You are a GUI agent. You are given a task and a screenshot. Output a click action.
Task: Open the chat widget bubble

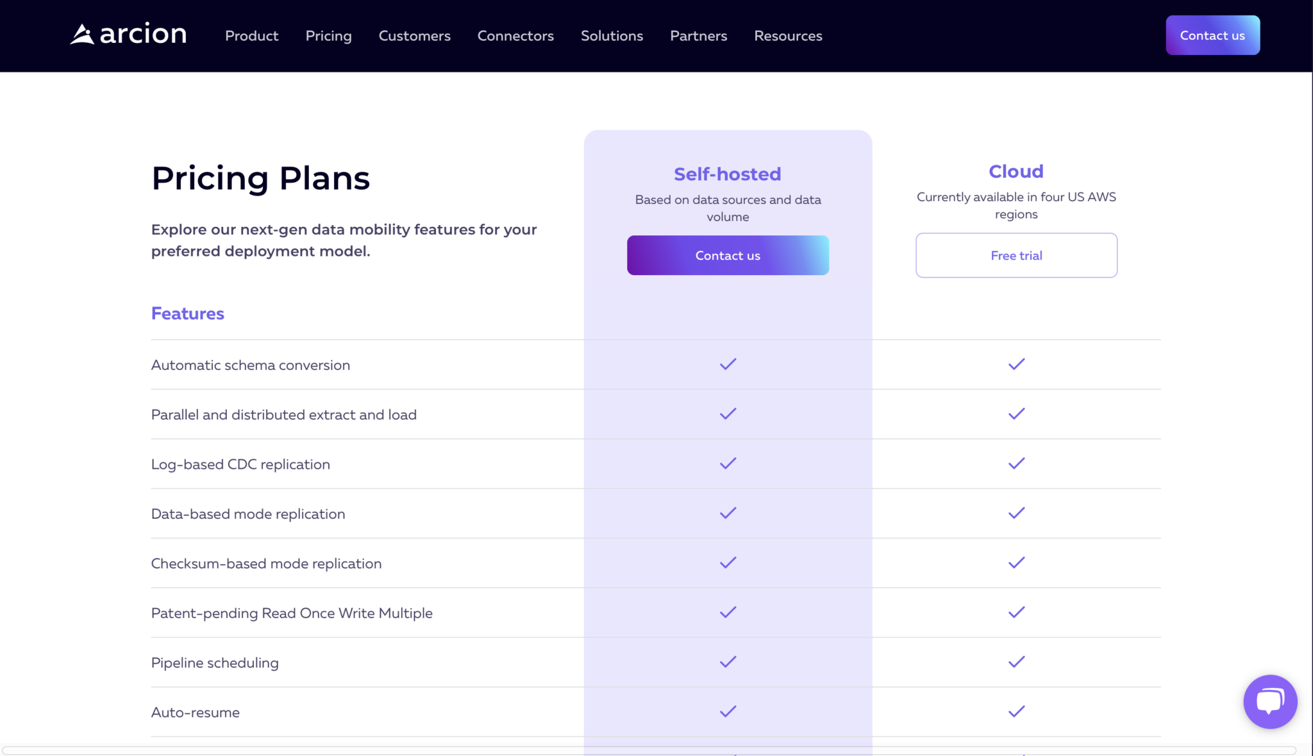(1270, 701)
